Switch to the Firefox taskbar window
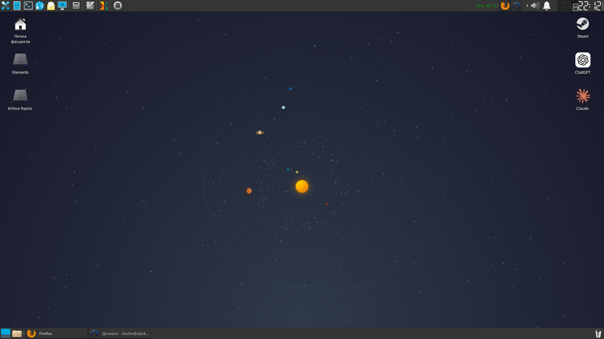Viewport: 604px width, 339px height. point(57,333)
